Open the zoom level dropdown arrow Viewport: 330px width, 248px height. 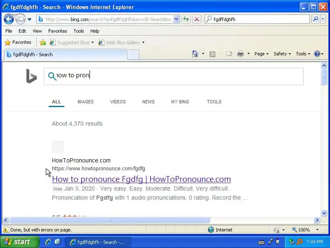pos(317,230)
